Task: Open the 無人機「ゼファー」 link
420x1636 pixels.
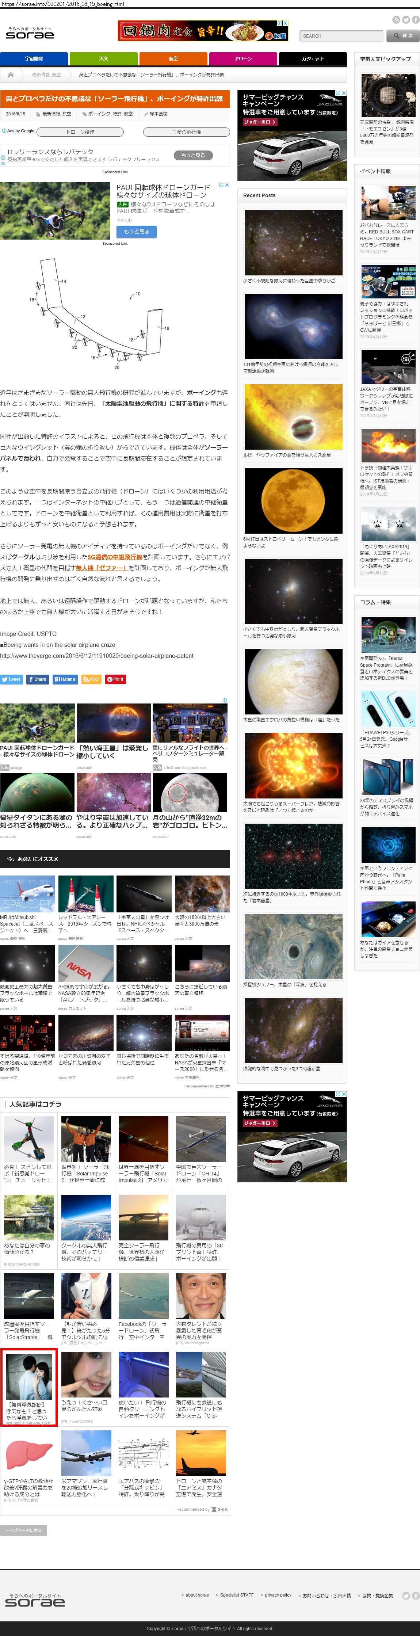Action: pos(102,568)
